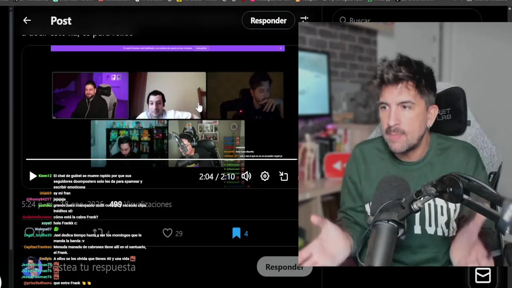Select chat message 'hola Frankk c:'
Image resolution: width=512 pixels, height=288 pixels.
[65, 223]
